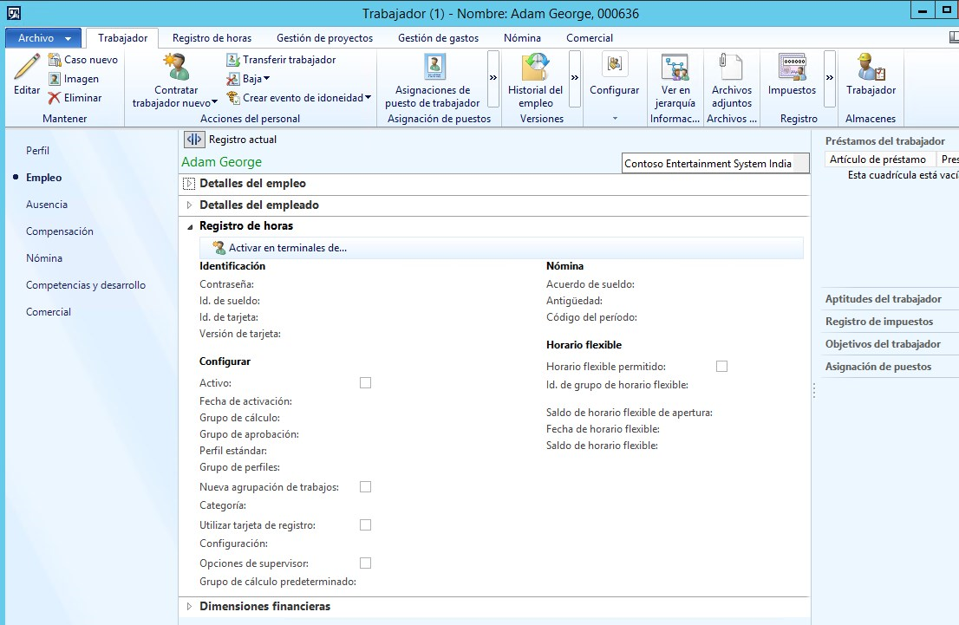Expand Objetivos del trabajador panel

pyautogui.click(x=883, y=344)
